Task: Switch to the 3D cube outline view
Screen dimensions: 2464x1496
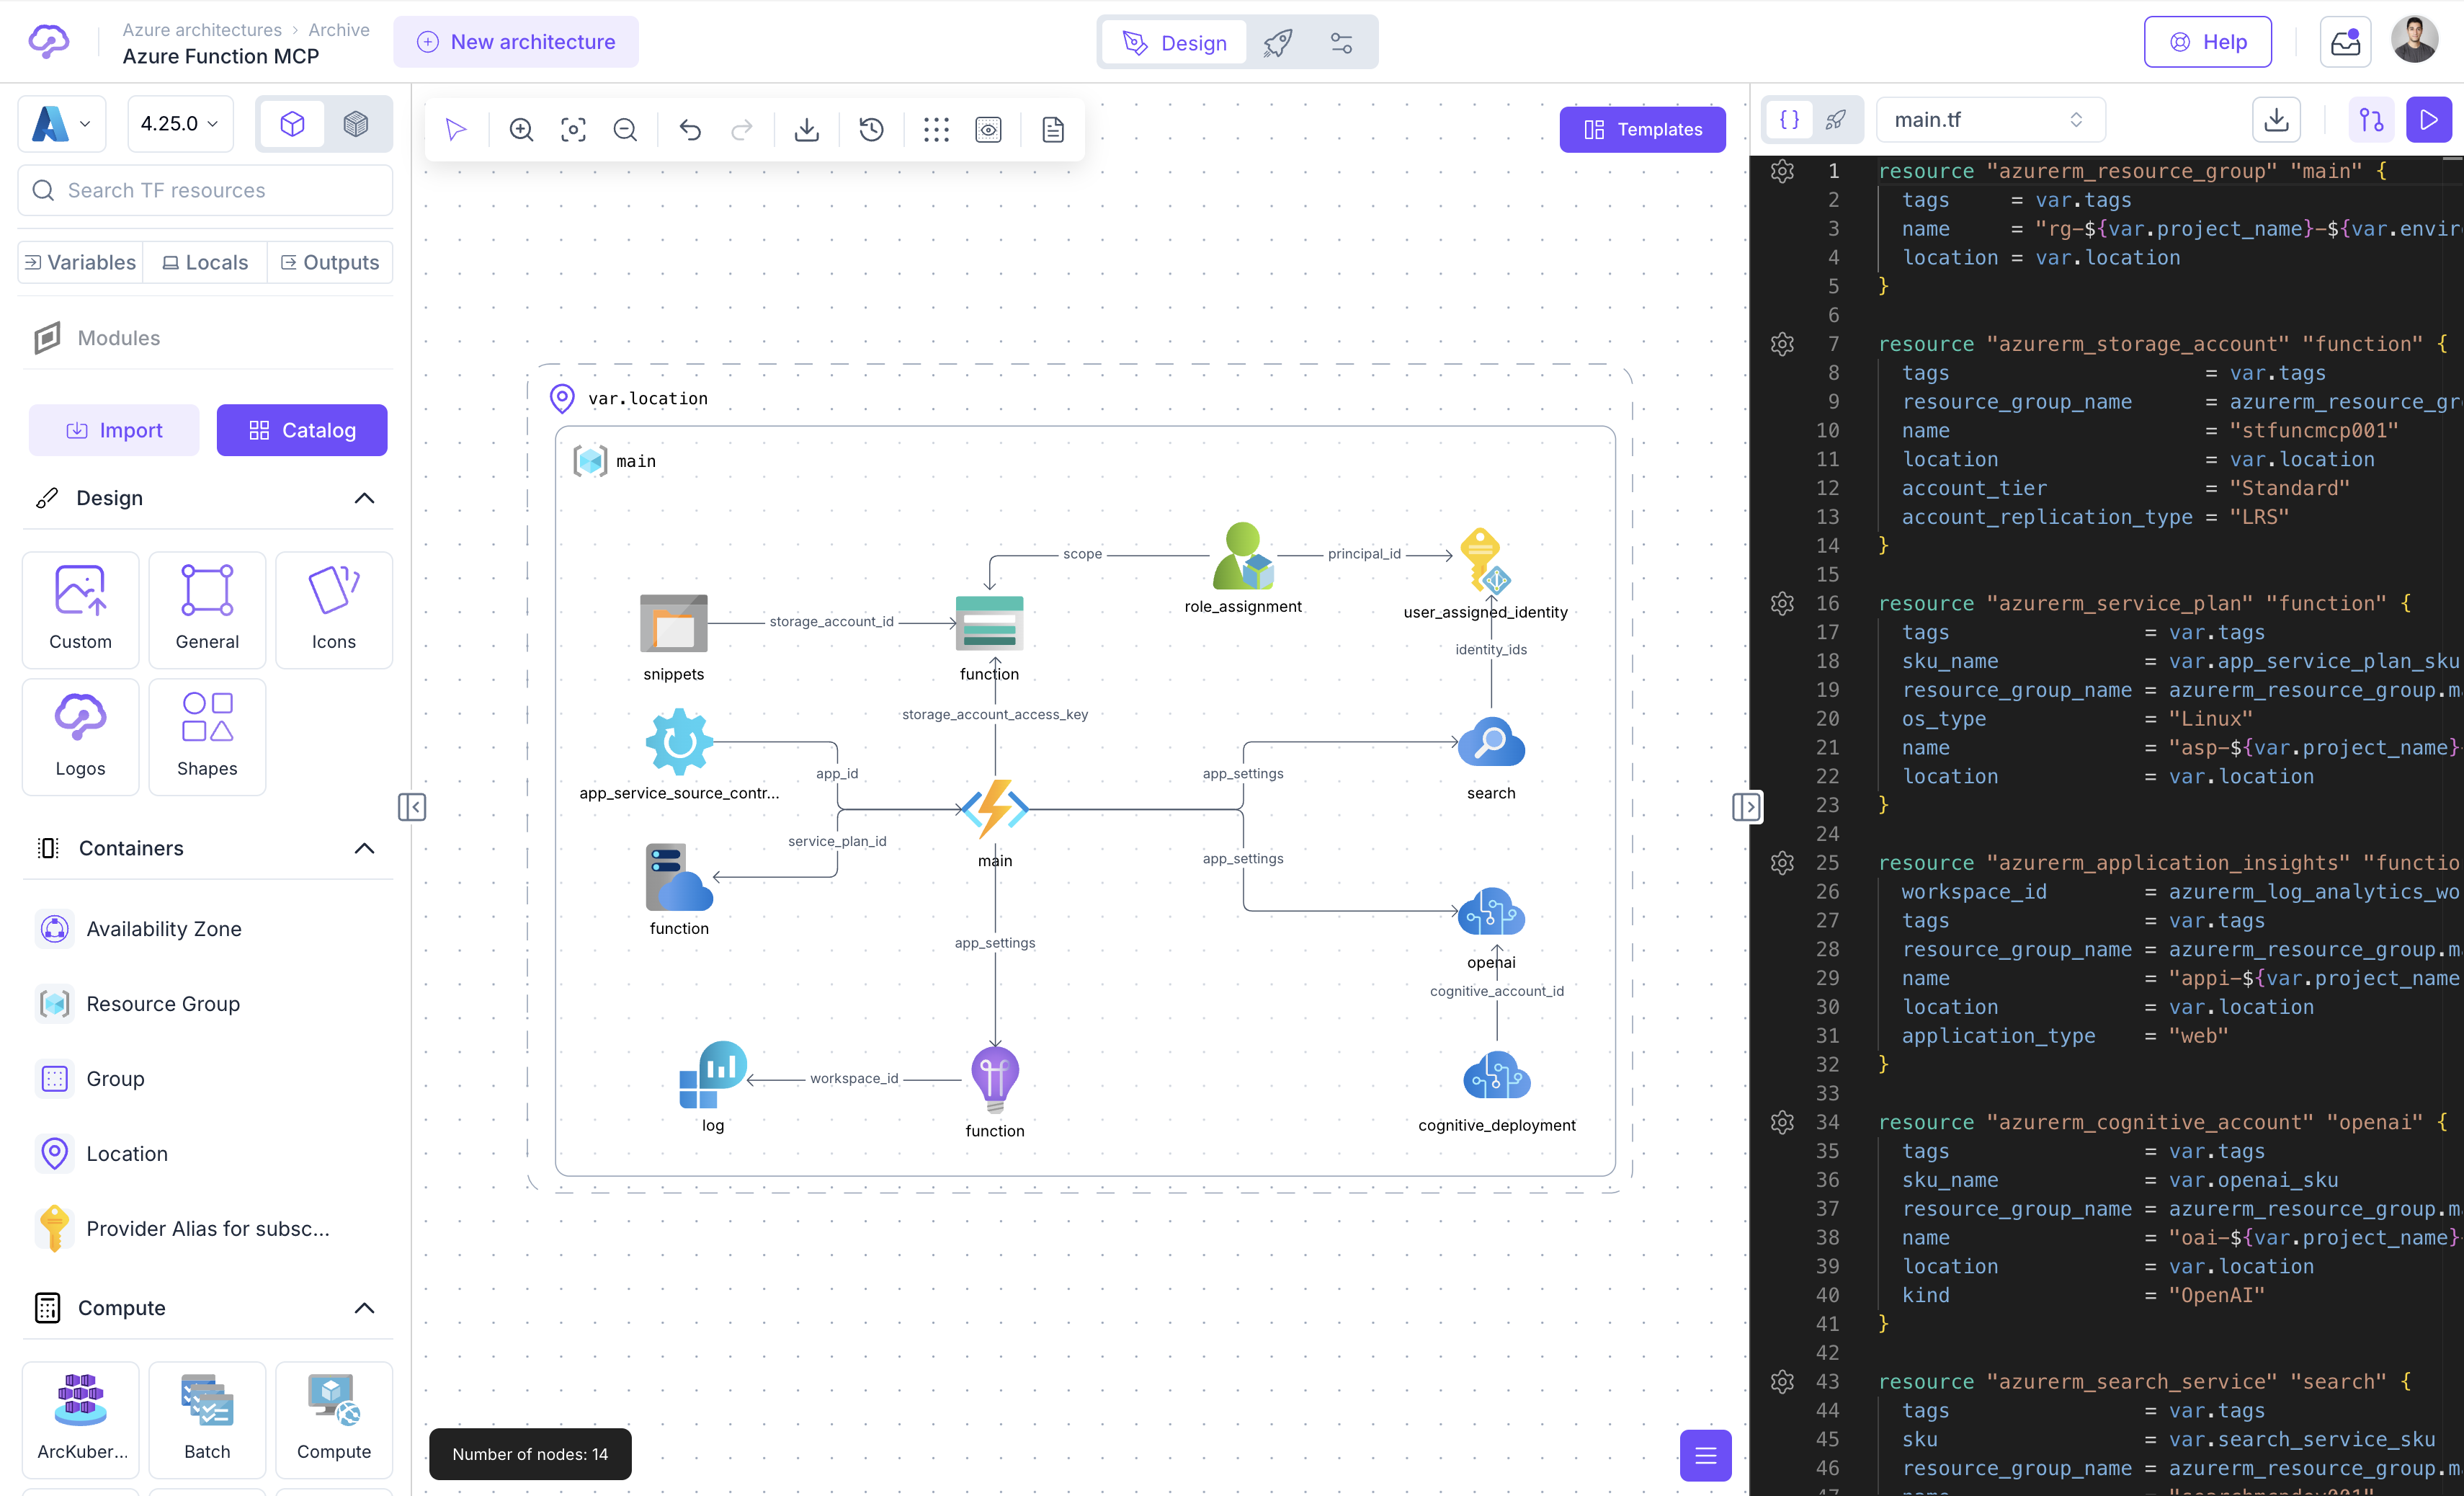Action: [x=292, y=123]
